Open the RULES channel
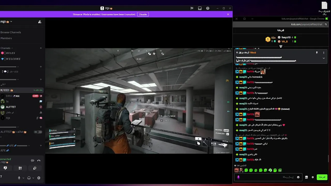 click(x=11, y=53)
